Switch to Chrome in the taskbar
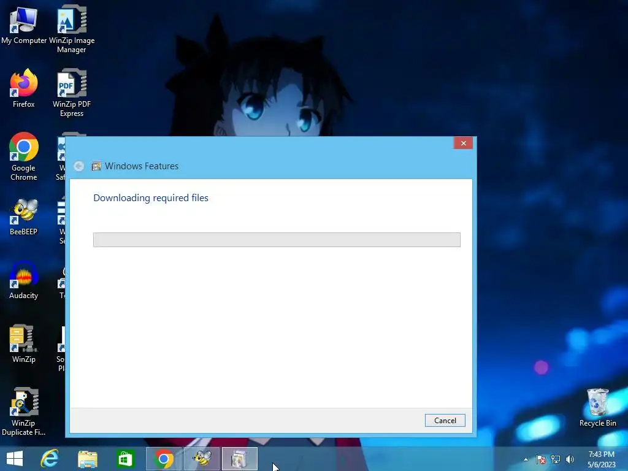 point(163,459)
